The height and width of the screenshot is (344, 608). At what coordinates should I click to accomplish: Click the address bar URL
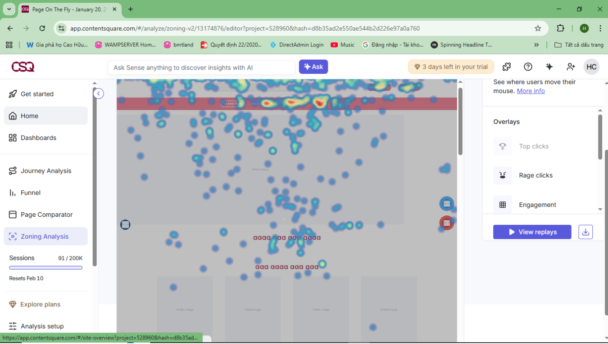click(245, 28)
